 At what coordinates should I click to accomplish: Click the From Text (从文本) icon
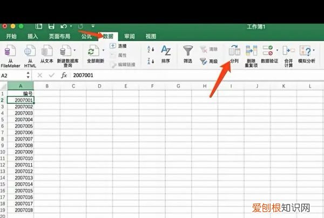coord(46,51)
